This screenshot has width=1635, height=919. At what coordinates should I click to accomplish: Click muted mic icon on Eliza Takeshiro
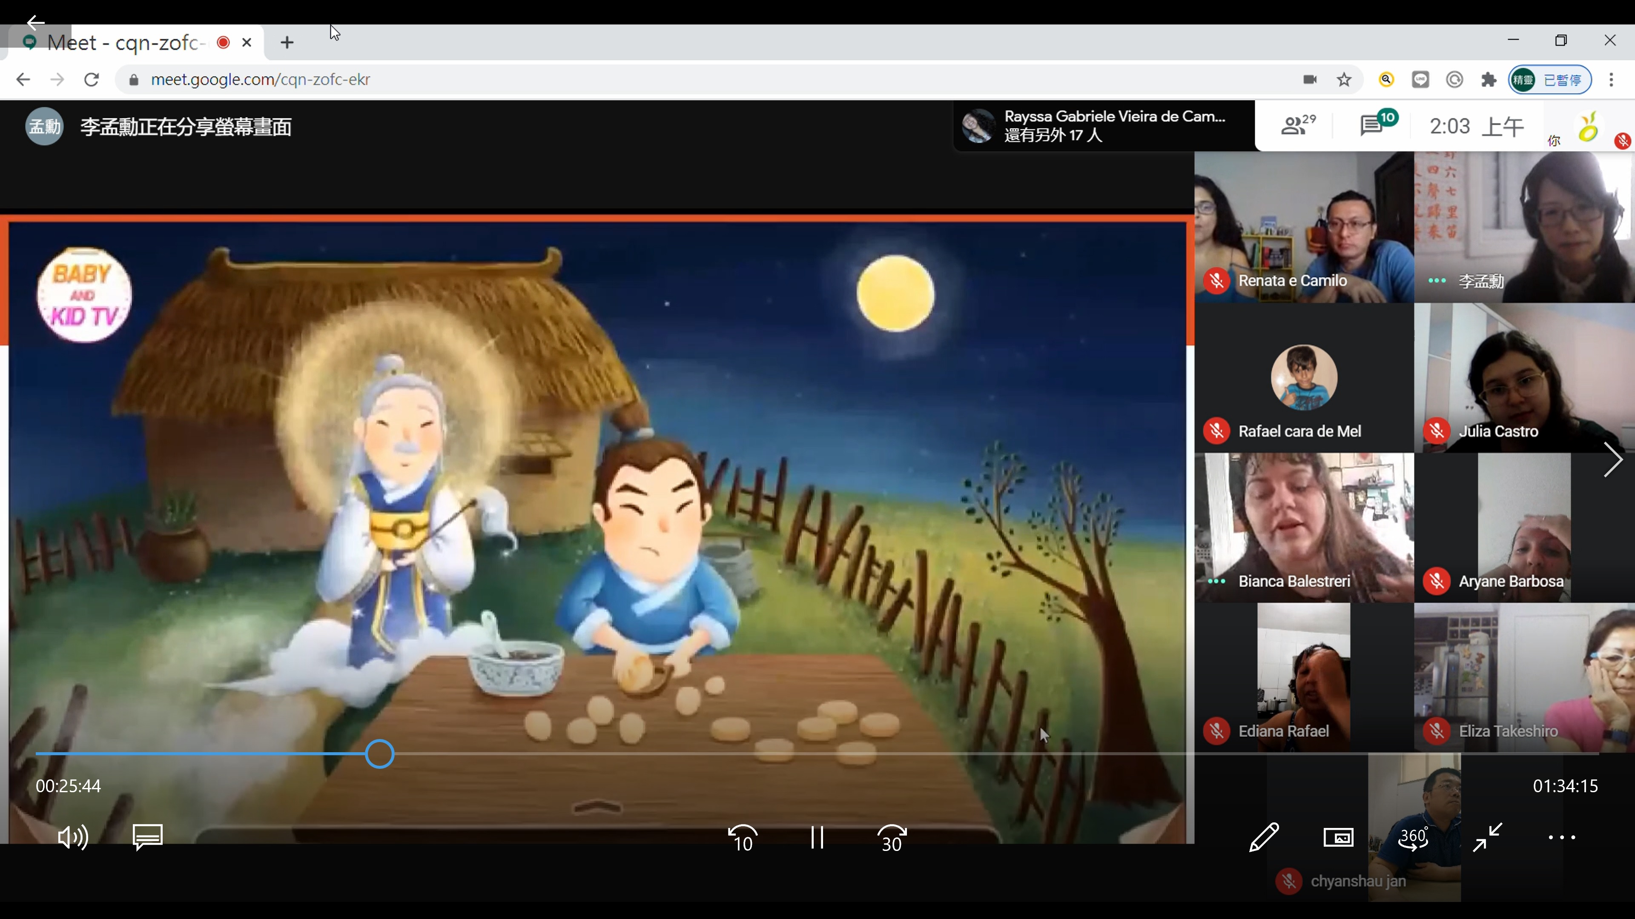[1437, 731]
